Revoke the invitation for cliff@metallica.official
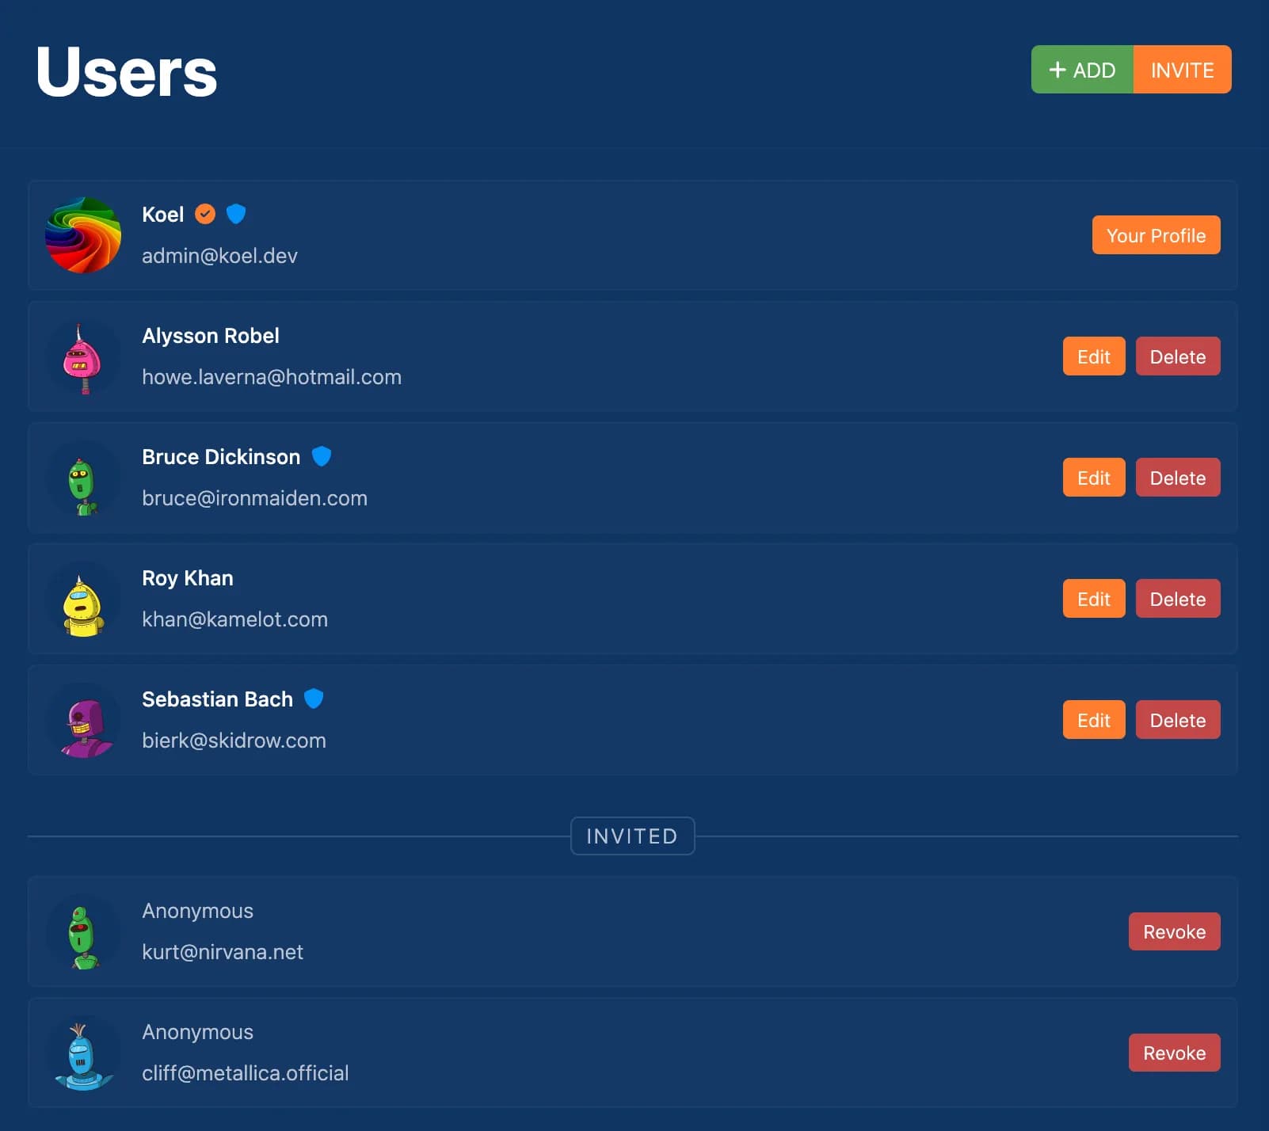 tap(1174, 1053)
